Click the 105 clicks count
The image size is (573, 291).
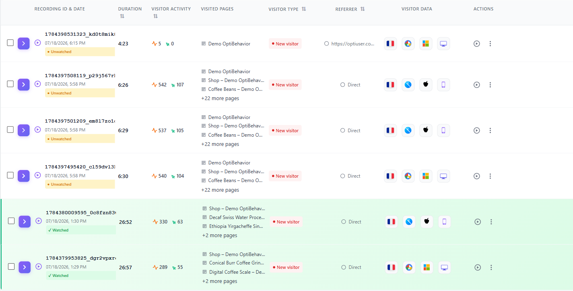(x=180, y=131)
